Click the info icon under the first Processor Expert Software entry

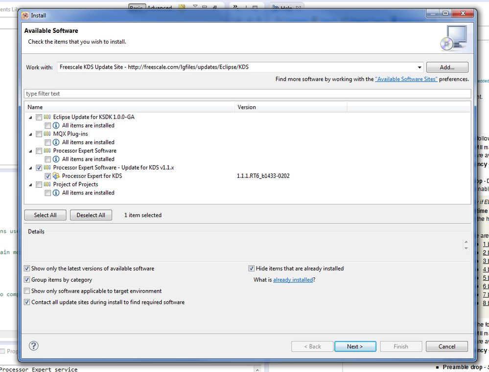[x=56, y=159]
